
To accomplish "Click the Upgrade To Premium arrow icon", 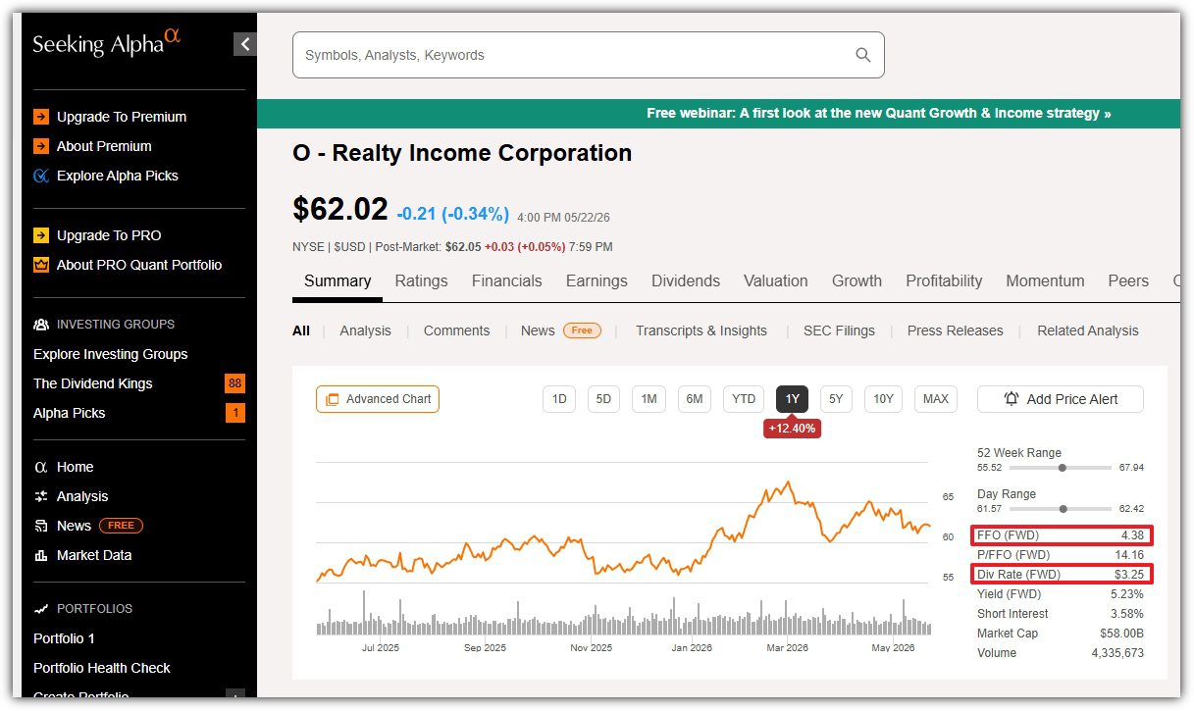I will coord(41,117).
